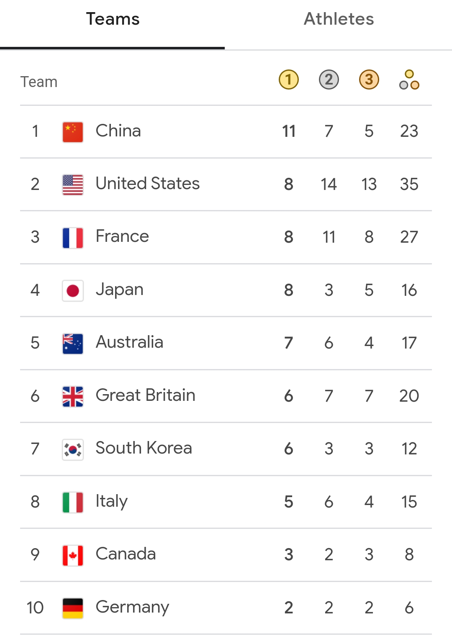Click United States total medal count 35
This screenshot has width=452, height=636.
pyautogui.click(x=409, y=184)
